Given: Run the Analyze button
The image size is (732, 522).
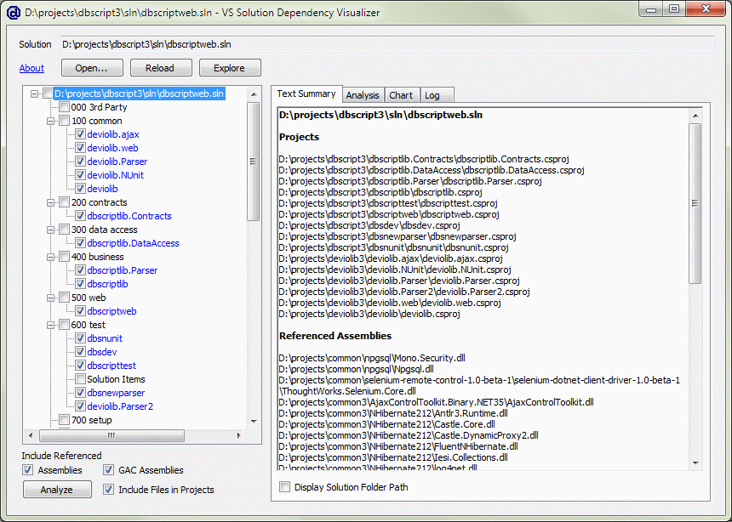Looking at the screenshot, I should pos(57,490).
